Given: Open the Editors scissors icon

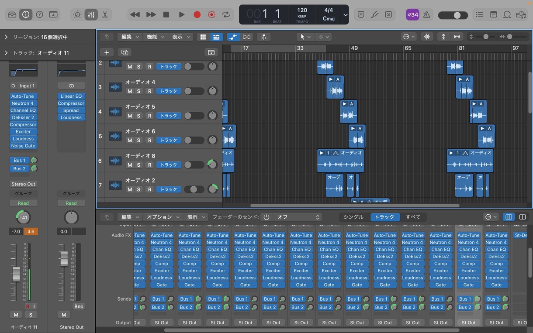Looking at the screenshot, I should pyautogui.click(x=105, y=14).
